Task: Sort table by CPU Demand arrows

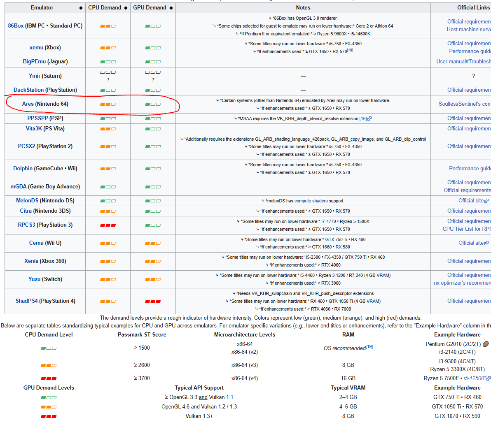Action: 126,8
